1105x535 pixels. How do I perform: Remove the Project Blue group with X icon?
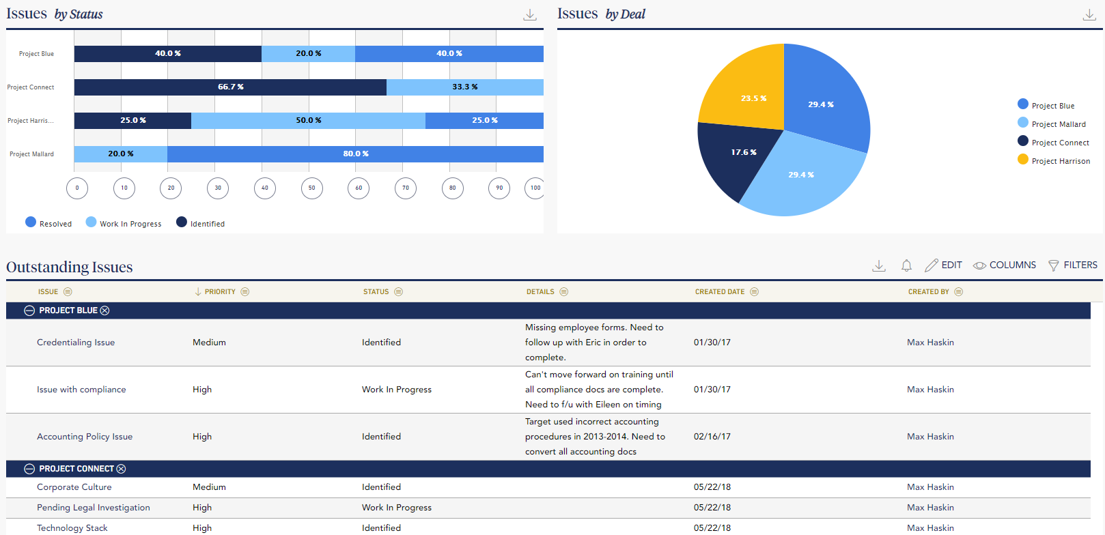click(x=104, y=310)
